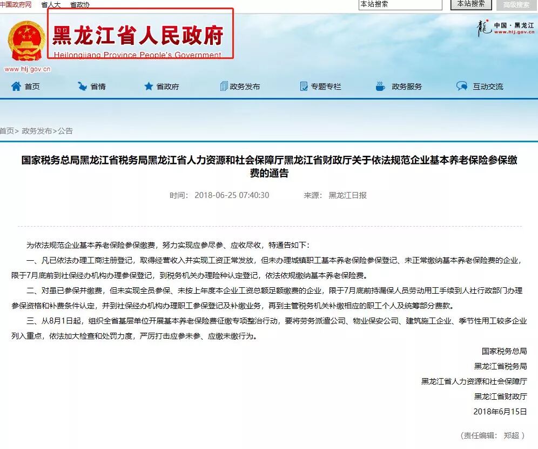Click the chat bubble icon beside 互动交流
The width and height of the screenshot is (538, 449).
click(x=462, y=86)
